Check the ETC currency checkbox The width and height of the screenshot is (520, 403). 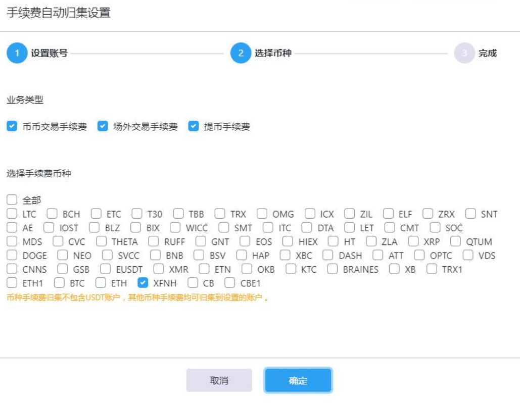coord(96,214)
